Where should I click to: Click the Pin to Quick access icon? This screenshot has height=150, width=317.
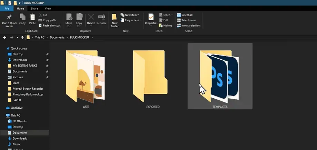pyautogui.click(x=9, y=17)
